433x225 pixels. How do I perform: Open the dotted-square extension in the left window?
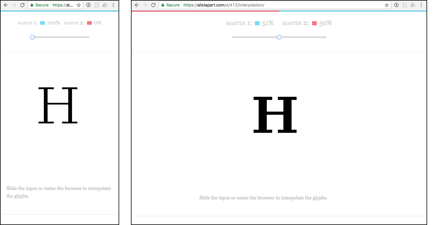pyautogui.click(x=97, y=5)
